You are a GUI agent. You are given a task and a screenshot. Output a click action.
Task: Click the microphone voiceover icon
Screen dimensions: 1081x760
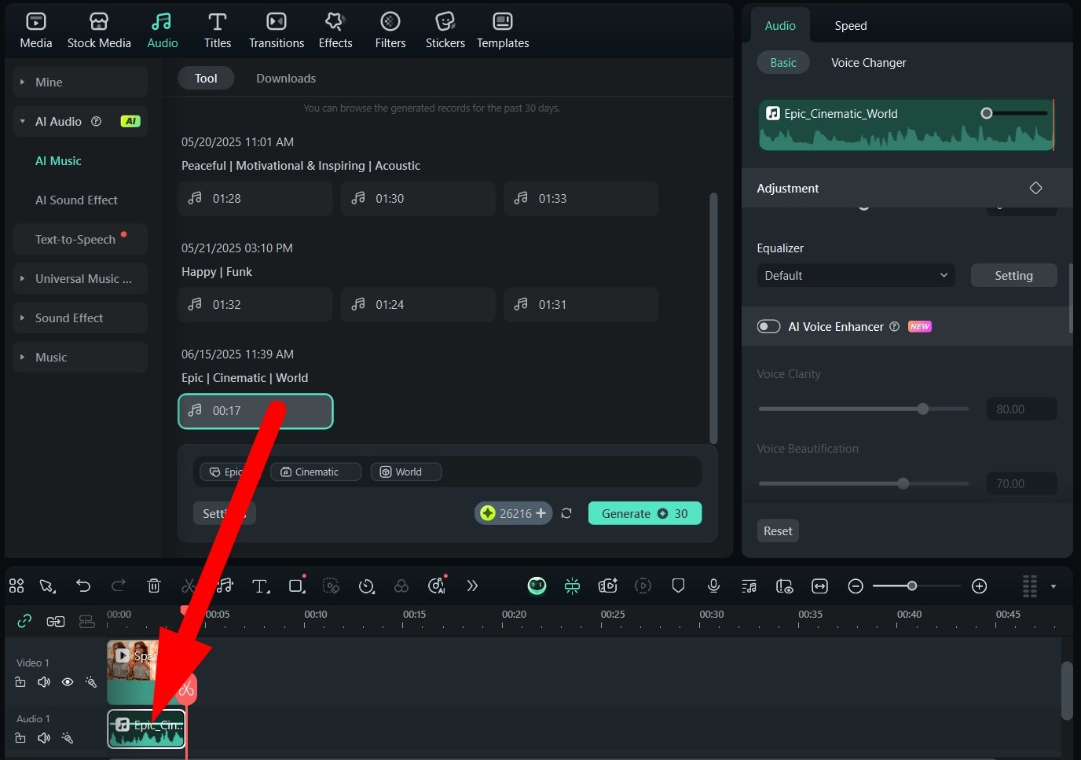click(713, 586)
